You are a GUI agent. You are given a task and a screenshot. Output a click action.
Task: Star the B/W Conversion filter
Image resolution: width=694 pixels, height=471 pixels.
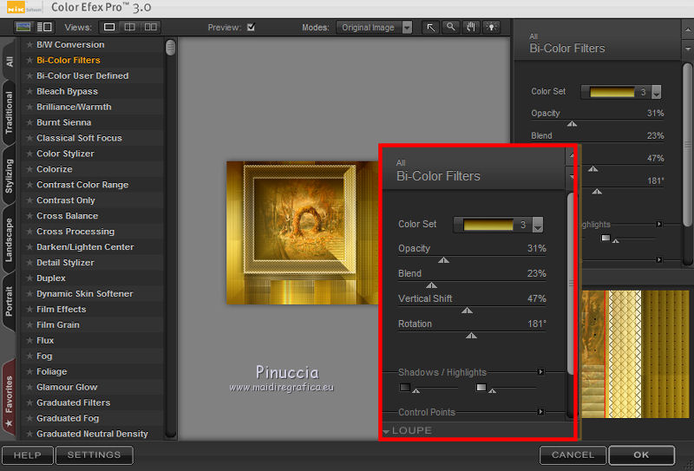tap(29, 45)
